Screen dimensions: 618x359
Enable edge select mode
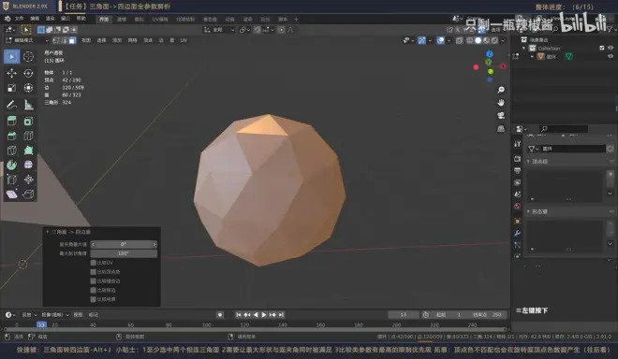point(65,40)
